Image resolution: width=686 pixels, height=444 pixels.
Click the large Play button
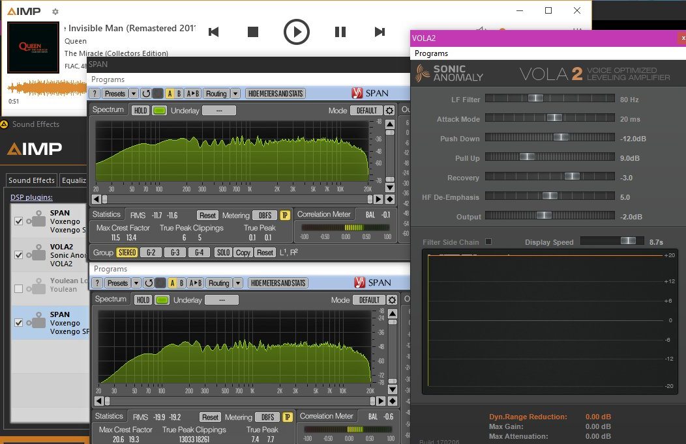tap(296, 32)
